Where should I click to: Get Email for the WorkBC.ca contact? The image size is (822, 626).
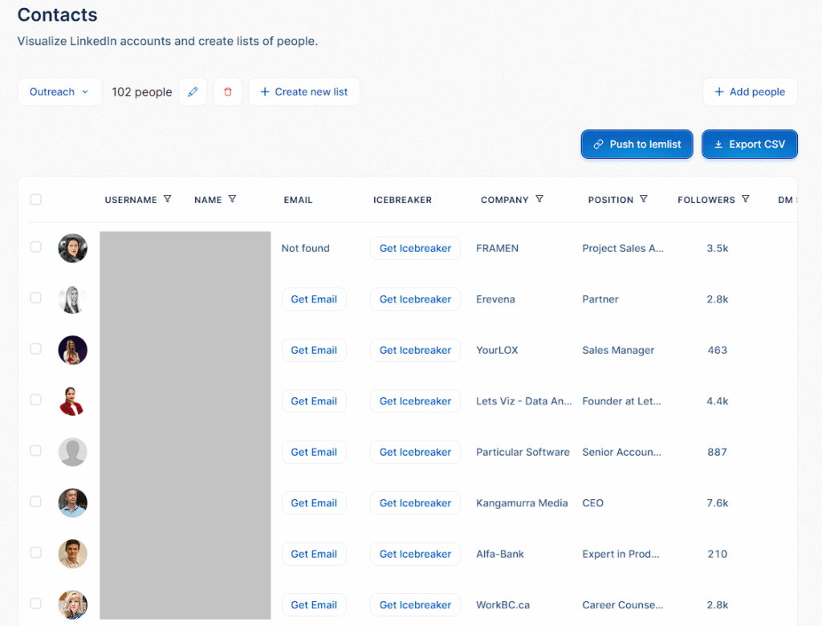tap(314, 605)
